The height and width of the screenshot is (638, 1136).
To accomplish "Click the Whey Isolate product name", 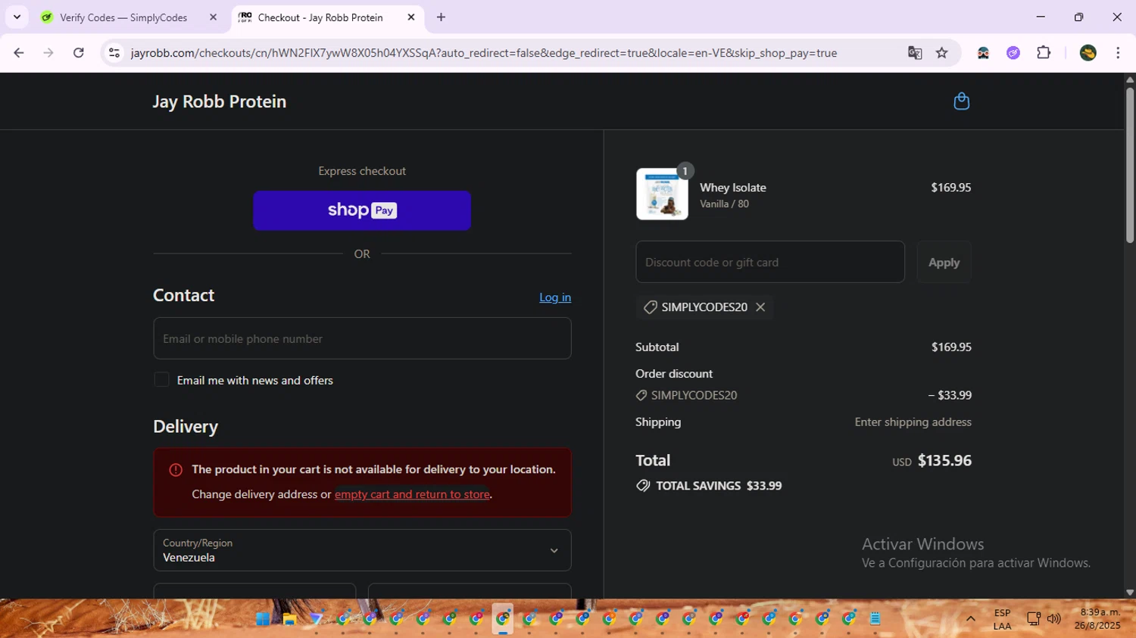I will pyautogui.click(x=733, y=188).
